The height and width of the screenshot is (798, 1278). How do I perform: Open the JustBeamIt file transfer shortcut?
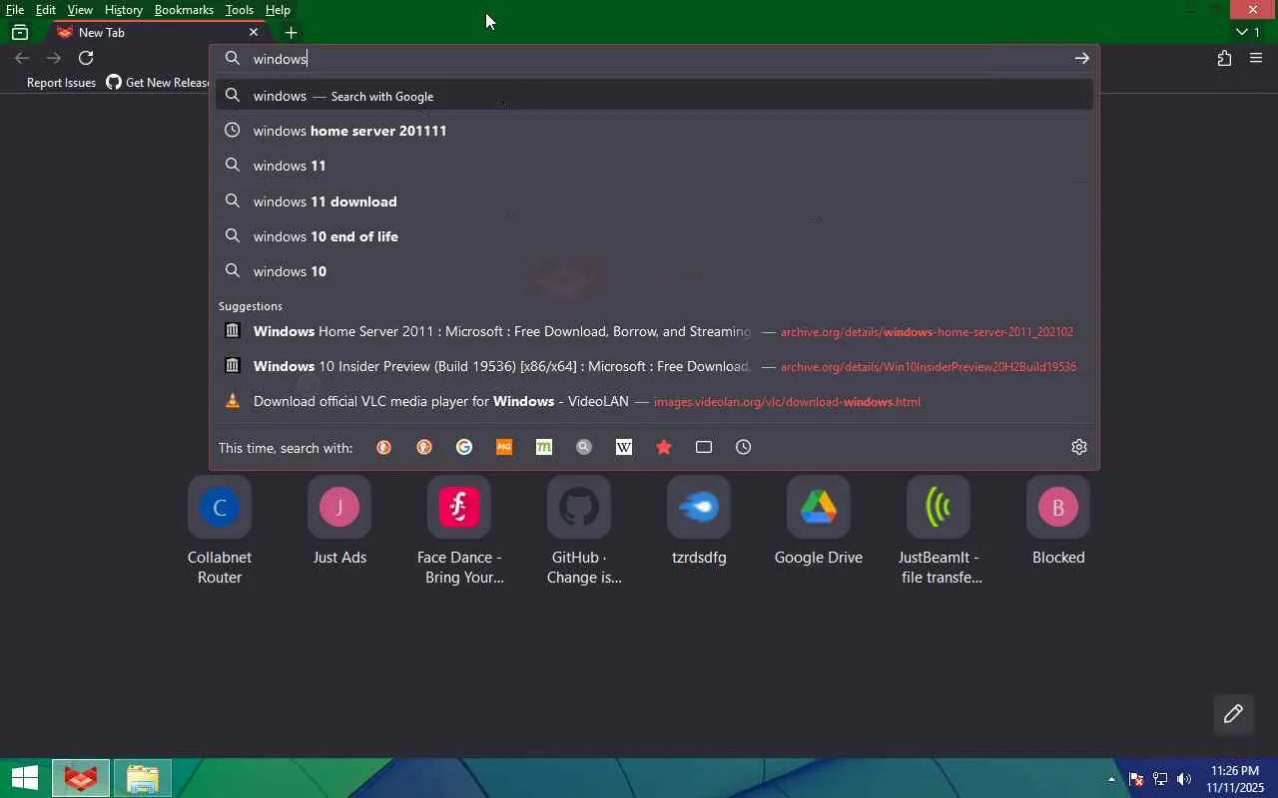tap(939, 531)
